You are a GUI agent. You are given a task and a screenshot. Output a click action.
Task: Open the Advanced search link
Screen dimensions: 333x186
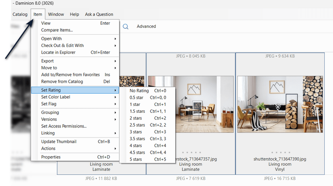[x=146, y=27]
